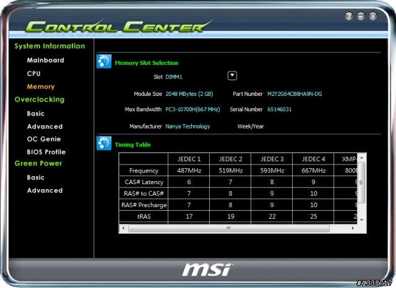
Task: Open the BIOS Profile page
Action: point(46,152)
